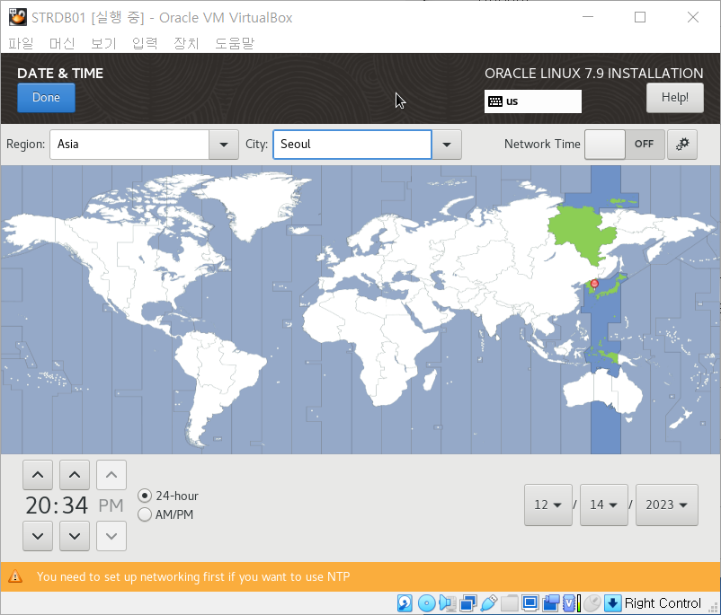Open the day dropdown showing 14

(604, 505)
